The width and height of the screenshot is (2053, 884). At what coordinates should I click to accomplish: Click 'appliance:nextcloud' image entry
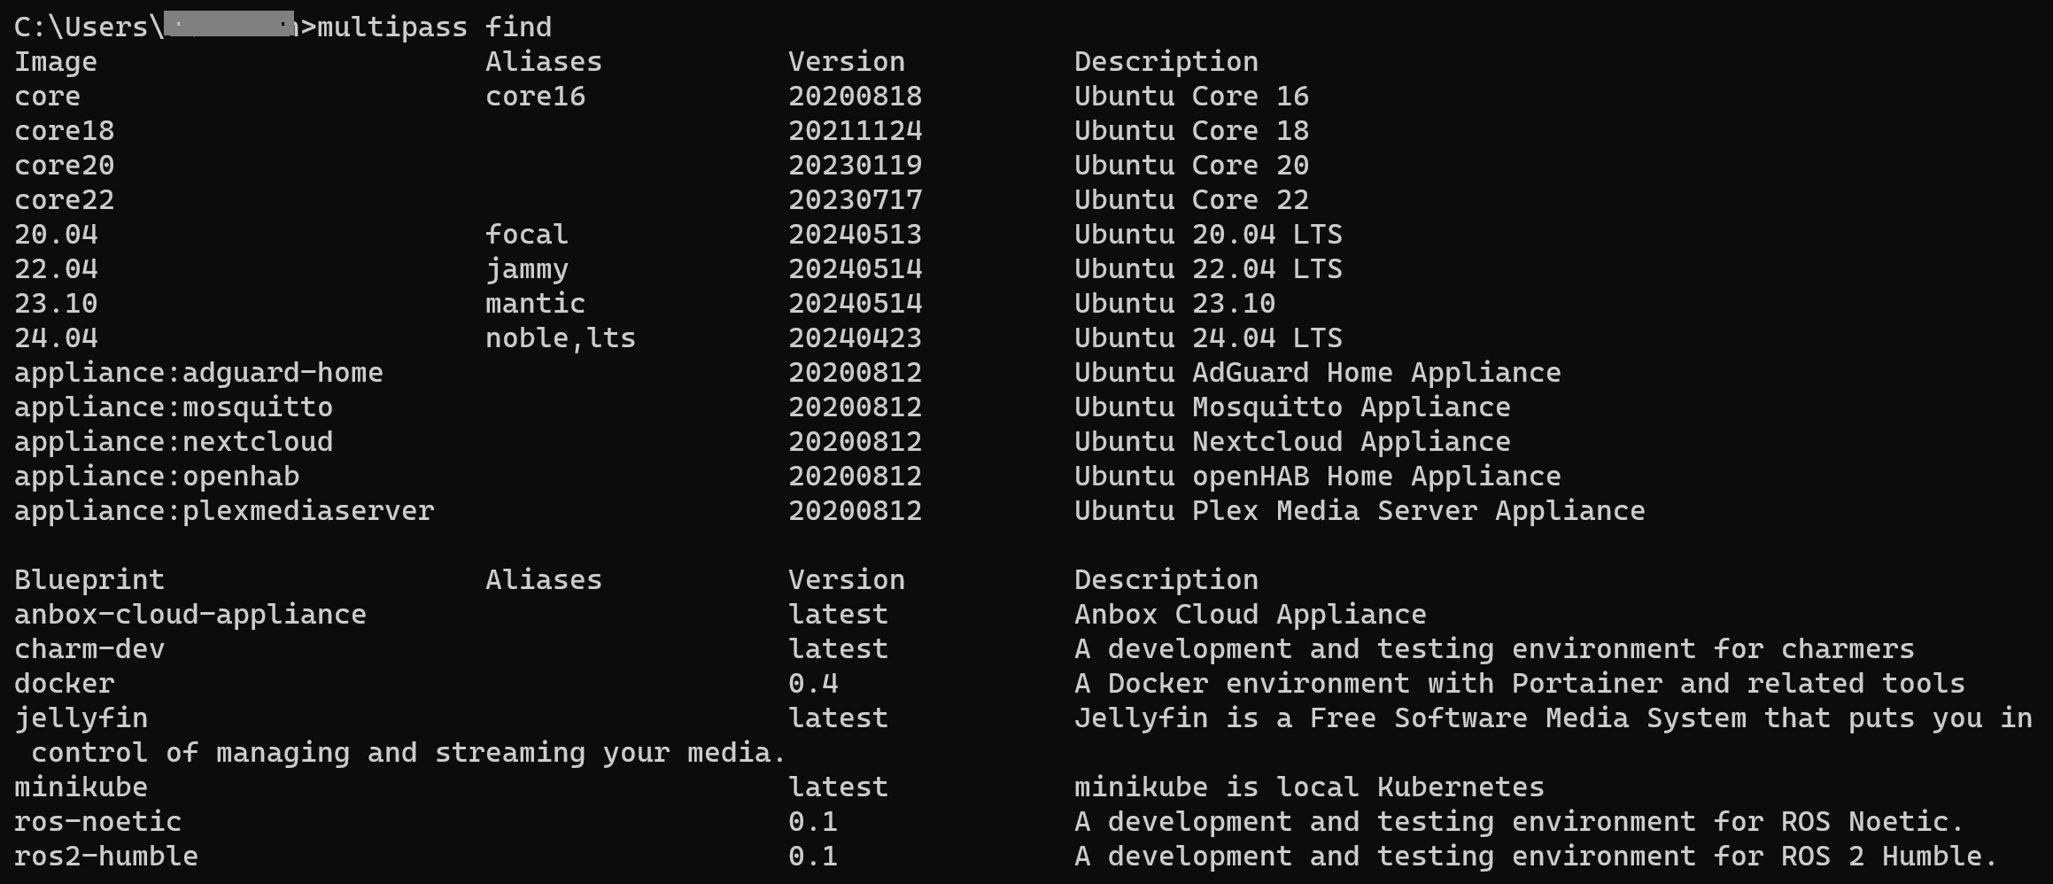tap(174, 441)
